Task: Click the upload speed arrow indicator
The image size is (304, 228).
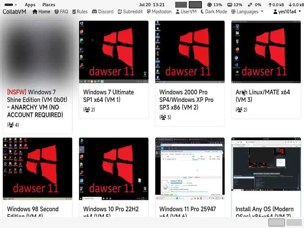Action: tap(270, 5)
